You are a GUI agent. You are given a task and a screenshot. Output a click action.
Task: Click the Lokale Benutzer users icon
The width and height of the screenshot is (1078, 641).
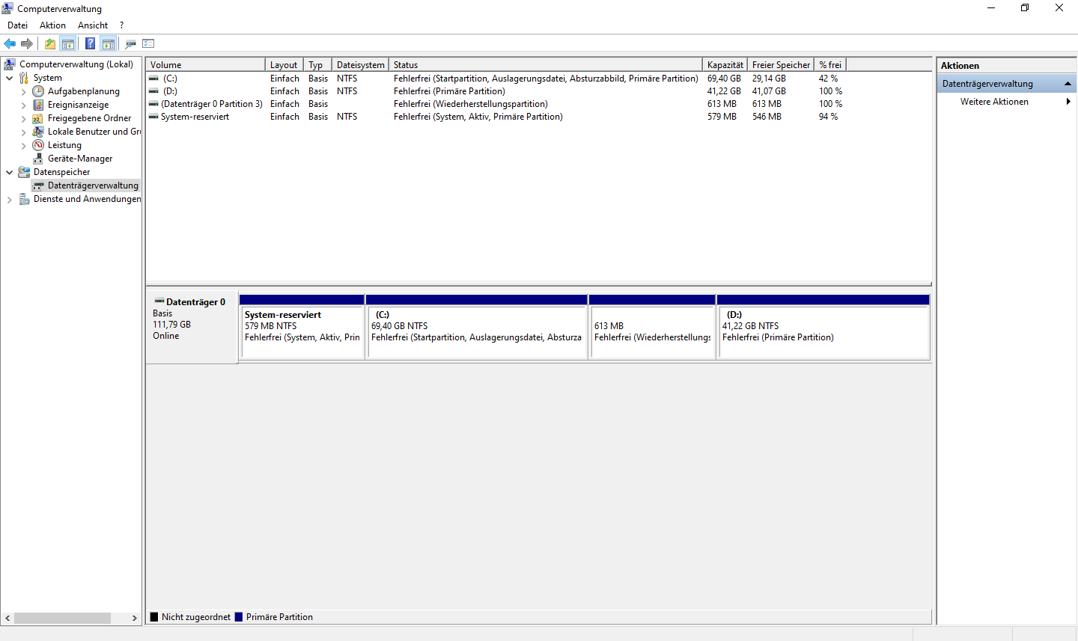pyautogui.click(x=38, y=132)
